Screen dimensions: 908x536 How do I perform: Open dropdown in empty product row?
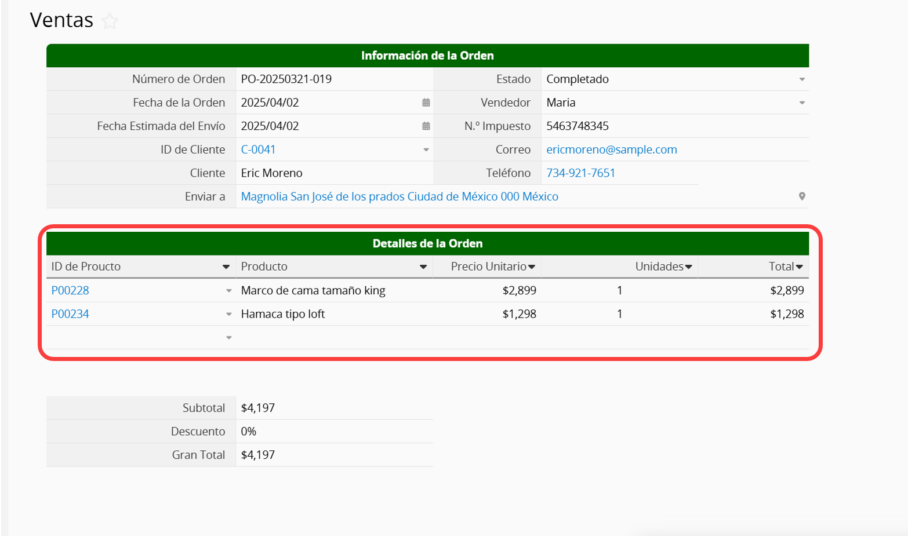(x=228, y=338)
